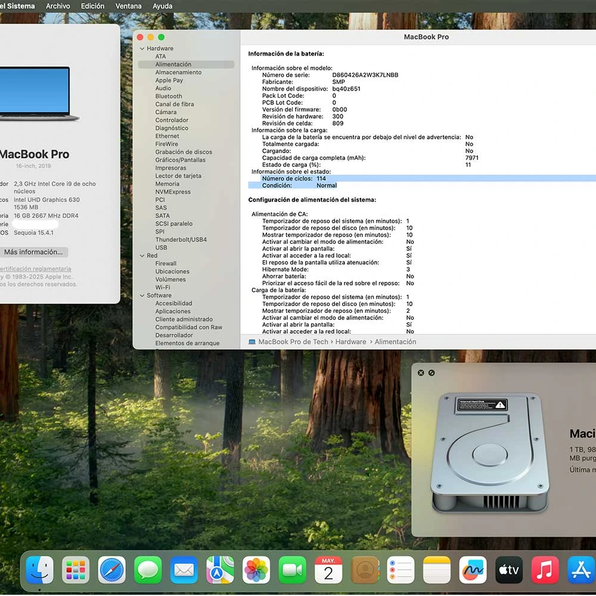Viewport: 596px width, 596px height.
Task: Click the internal hard disk image
Action: 490,452
